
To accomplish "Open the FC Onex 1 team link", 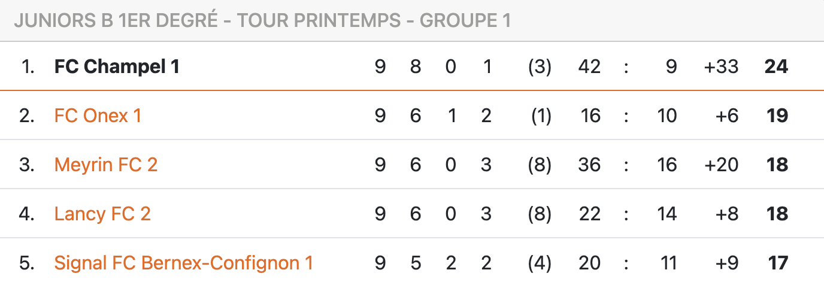I will (98, 116).
